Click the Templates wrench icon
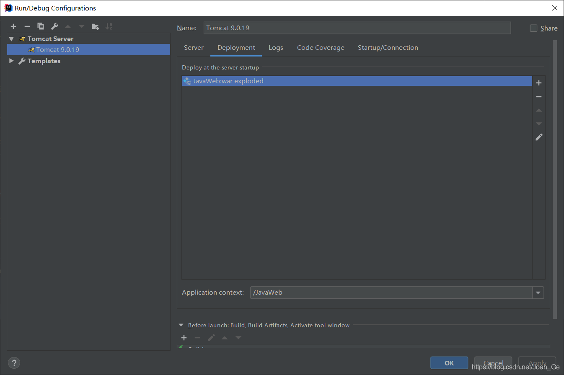This screenshot has width=564, height=375. tap(22, 61)
